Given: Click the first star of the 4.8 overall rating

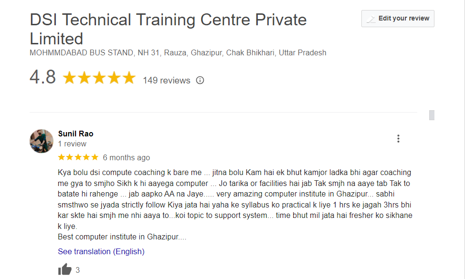Looking at the screenshot, I should click(x=70, y=78).
